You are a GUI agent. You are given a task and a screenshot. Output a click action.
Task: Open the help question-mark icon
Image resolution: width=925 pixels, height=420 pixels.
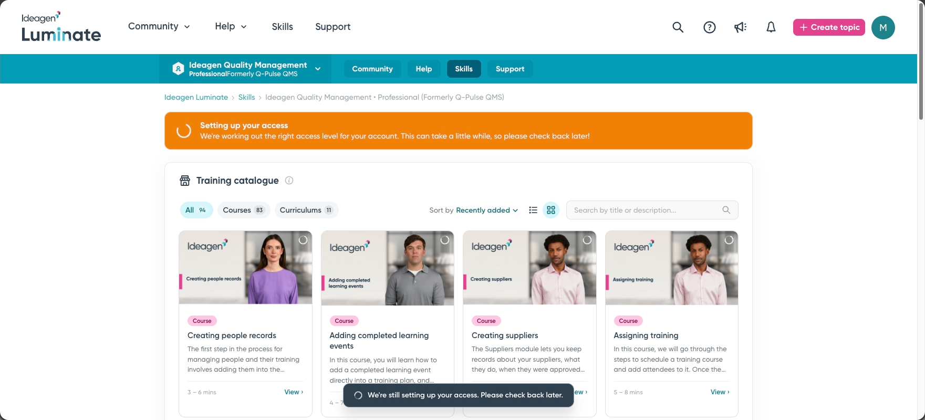(x=710, y=27)
